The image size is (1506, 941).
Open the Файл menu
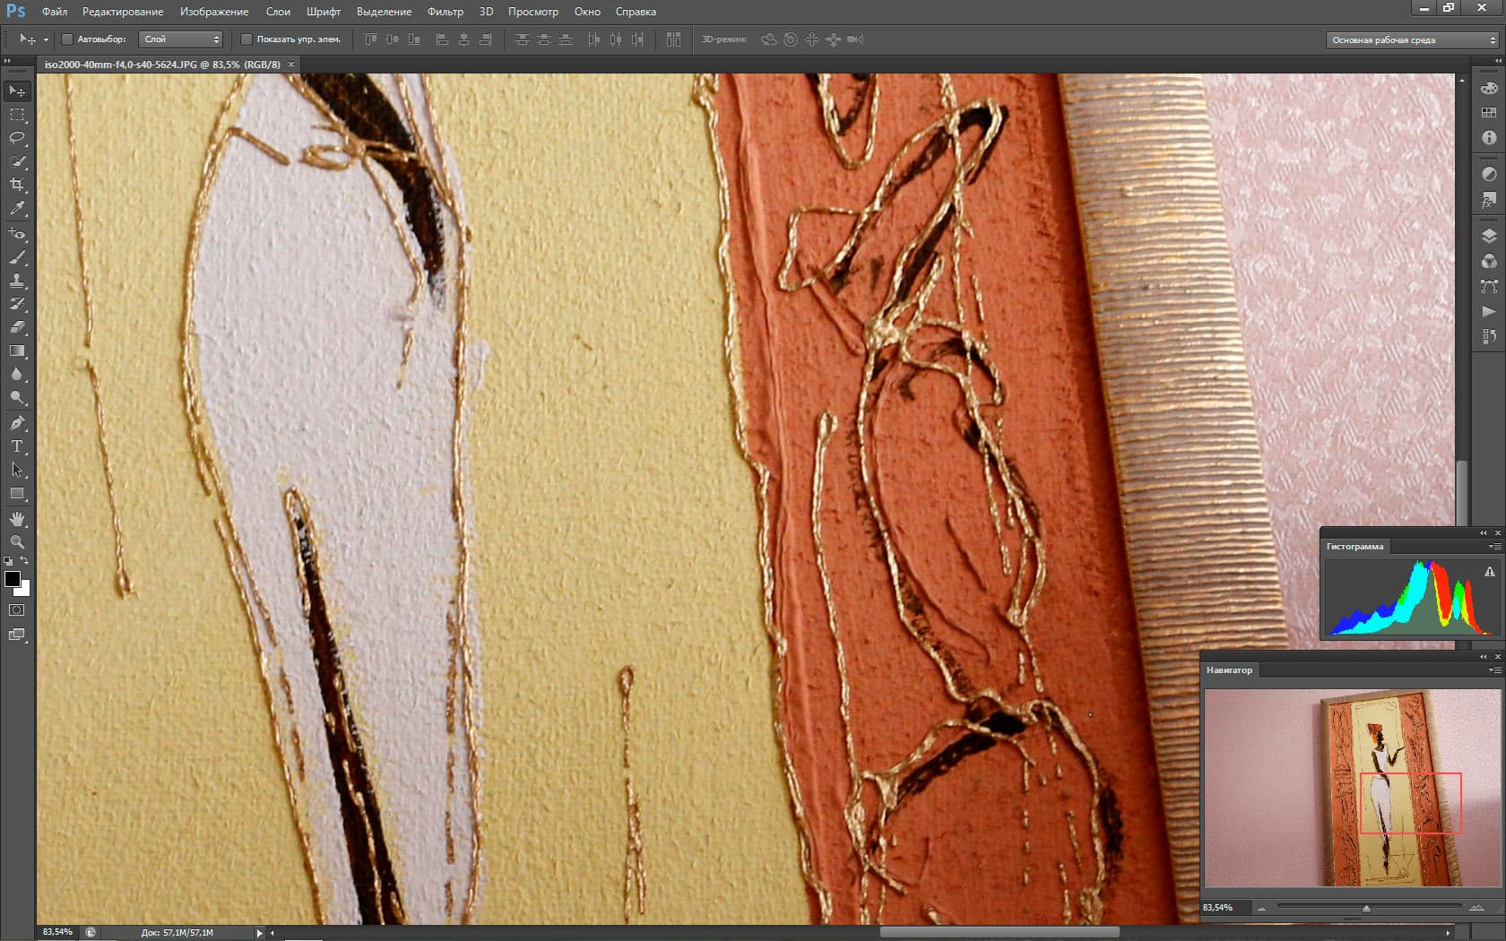[55, 12]
